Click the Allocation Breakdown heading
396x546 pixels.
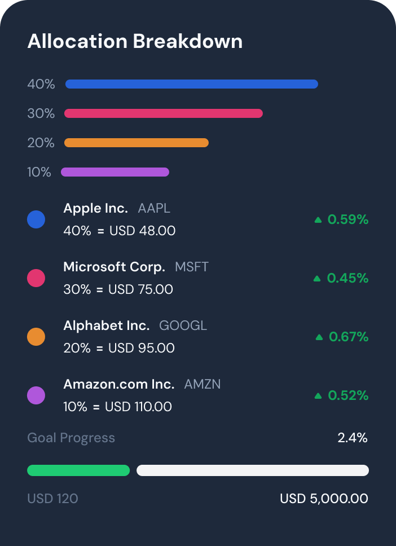coord(135,41)
